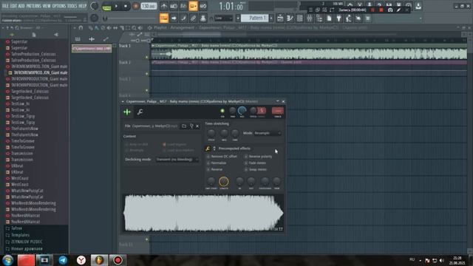Select the Superstar item at browser list top

(19, 41)
